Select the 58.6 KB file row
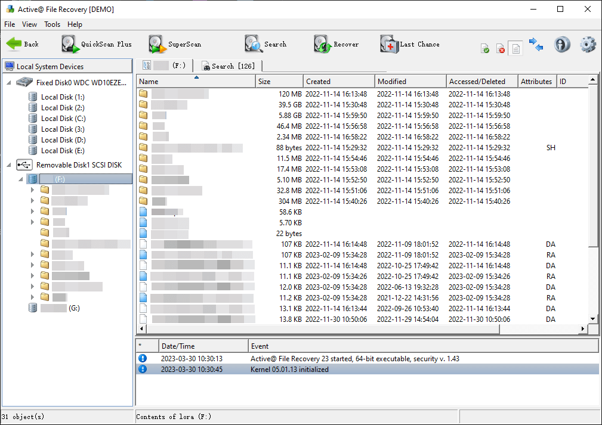The height and width of the screenshot is (425, 602). 362,212
